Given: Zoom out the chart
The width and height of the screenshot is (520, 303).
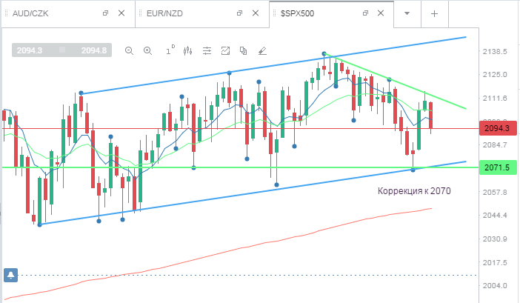Looking at the screenshot, I should point(129,50).
